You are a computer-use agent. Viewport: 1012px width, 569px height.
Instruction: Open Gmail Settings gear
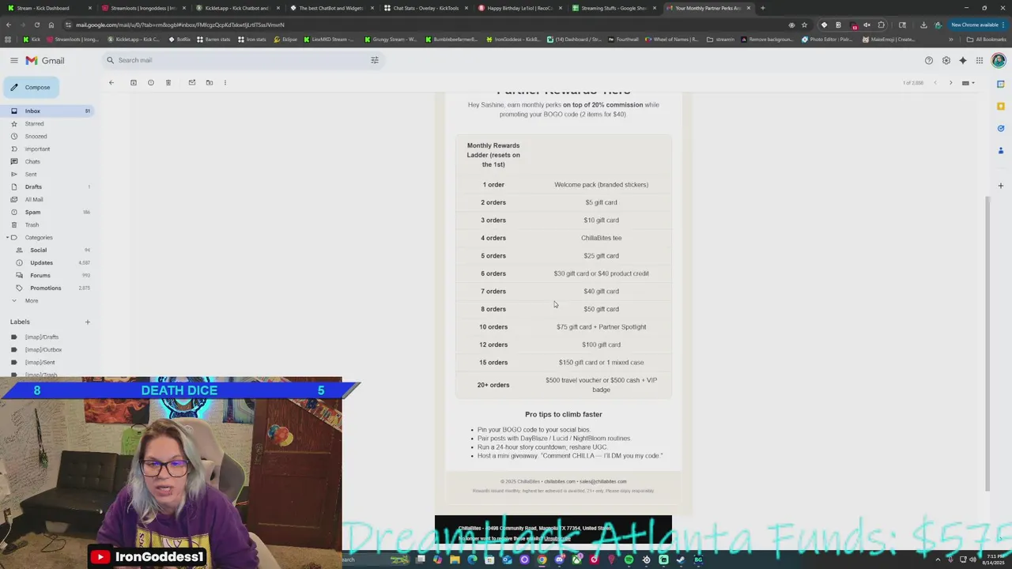[x=946, y=60]
